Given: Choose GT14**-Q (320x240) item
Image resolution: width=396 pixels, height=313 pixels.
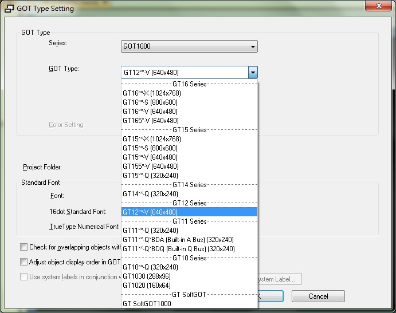Looking at the screenshot, I should pyautogui.click(x=150, y=194).
